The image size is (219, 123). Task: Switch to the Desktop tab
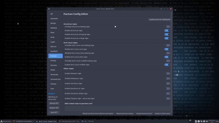pyautogui.click(x=55, y=28)
